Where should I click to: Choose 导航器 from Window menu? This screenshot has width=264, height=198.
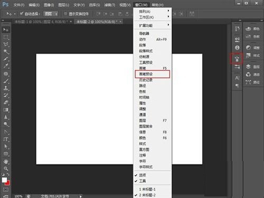point(153,33)
